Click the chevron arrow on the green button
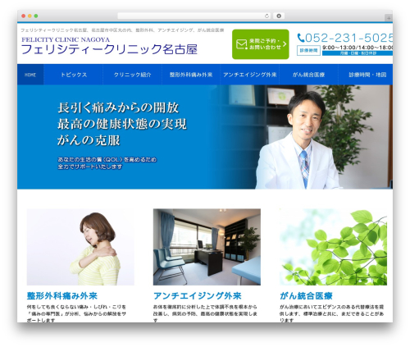 (285, 43)
